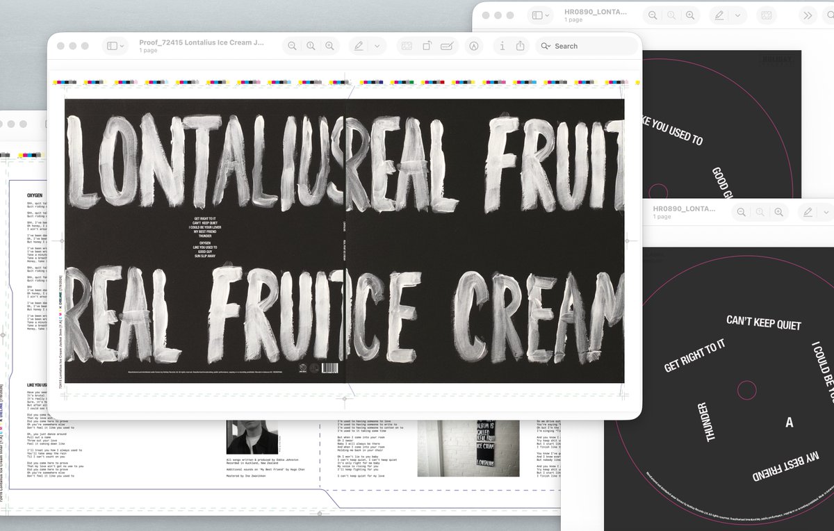Select highlight pen in lower HR0890 window
The image size is (834, 531).
point(808,211)
